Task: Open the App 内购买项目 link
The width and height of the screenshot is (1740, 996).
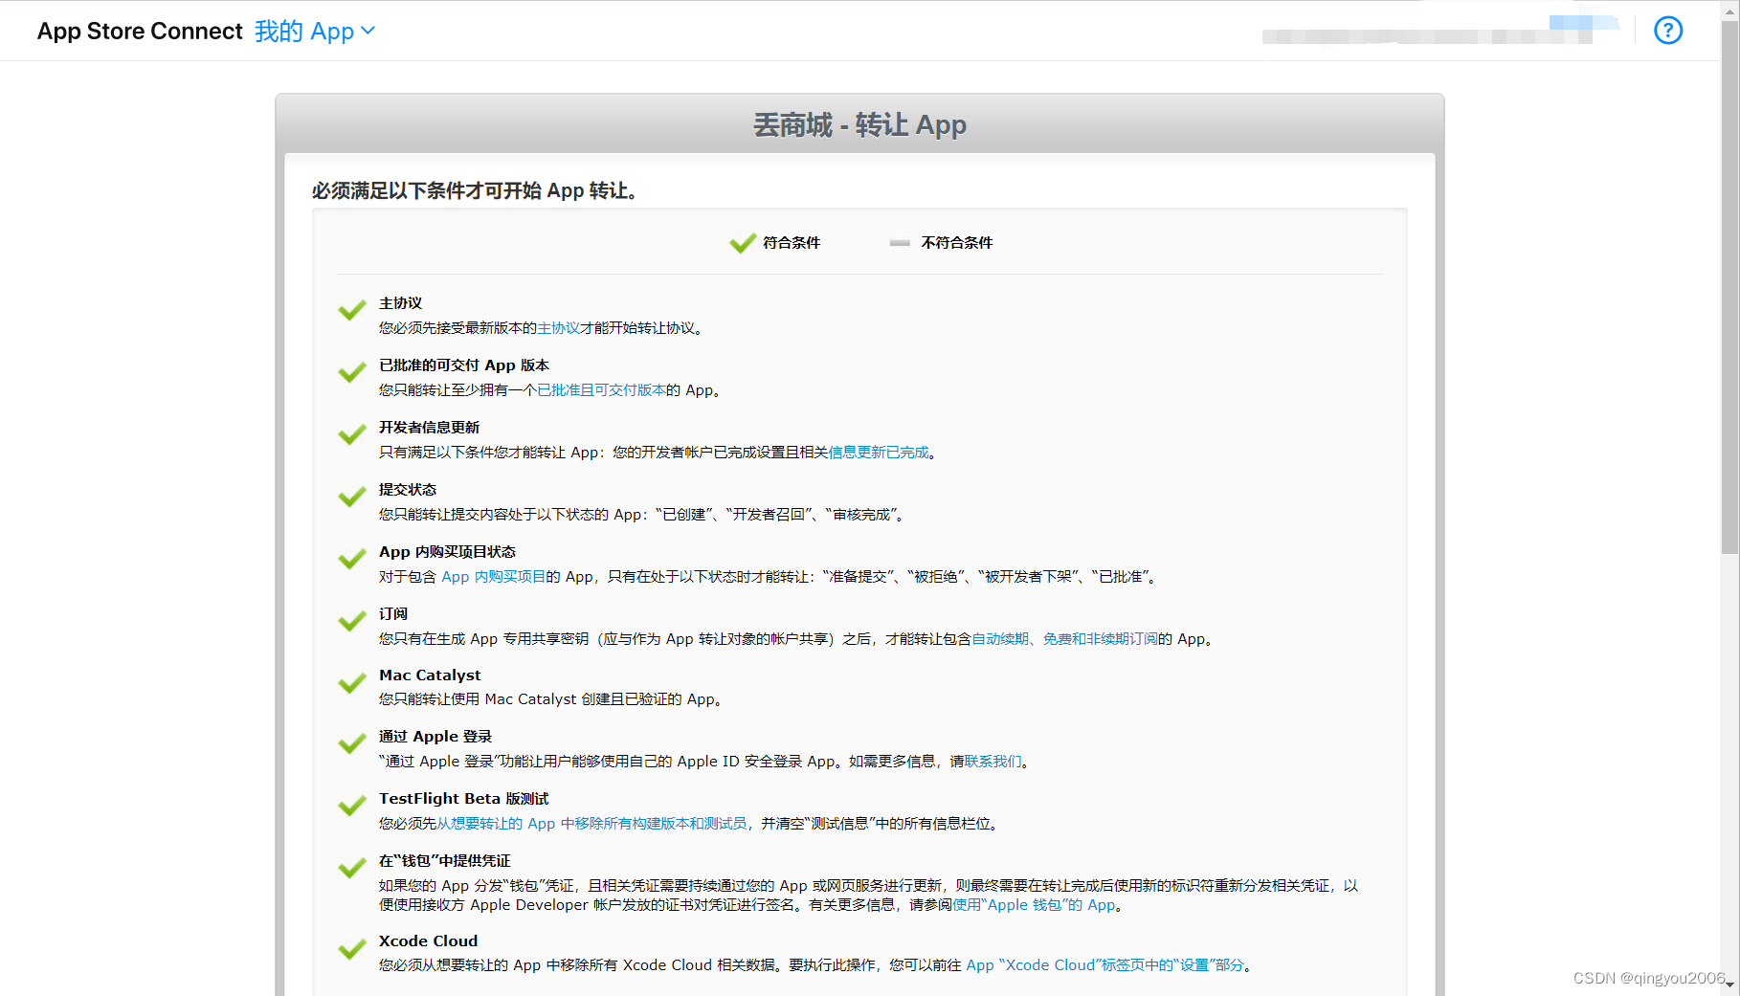Action: pos(493,577)
